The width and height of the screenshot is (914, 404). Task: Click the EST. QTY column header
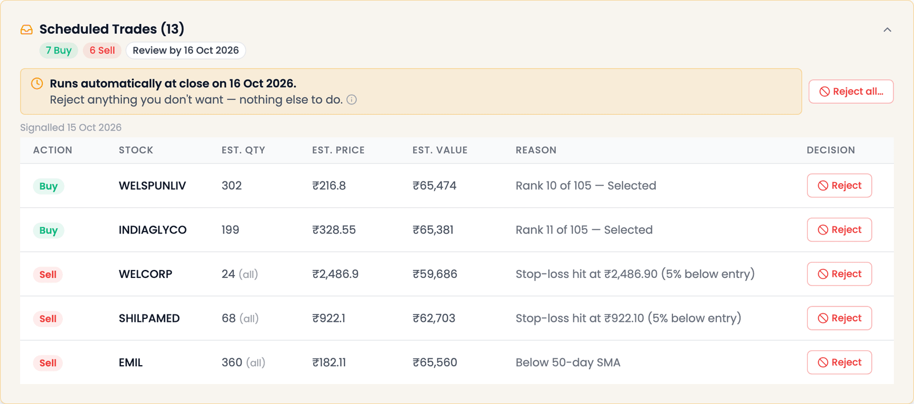[243, 150]
